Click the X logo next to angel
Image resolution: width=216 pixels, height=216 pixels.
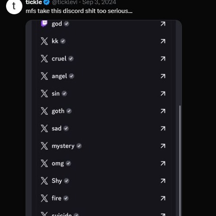tap(44, 76)
